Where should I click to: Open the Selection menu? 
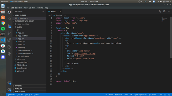19,8
